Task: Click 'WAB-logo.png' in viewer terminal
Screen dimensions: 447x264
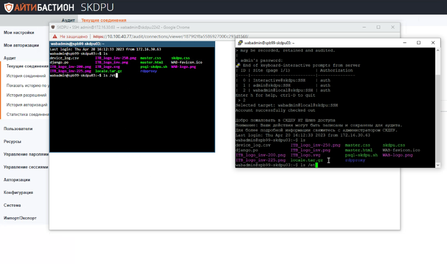Action: tap(183, 67)
